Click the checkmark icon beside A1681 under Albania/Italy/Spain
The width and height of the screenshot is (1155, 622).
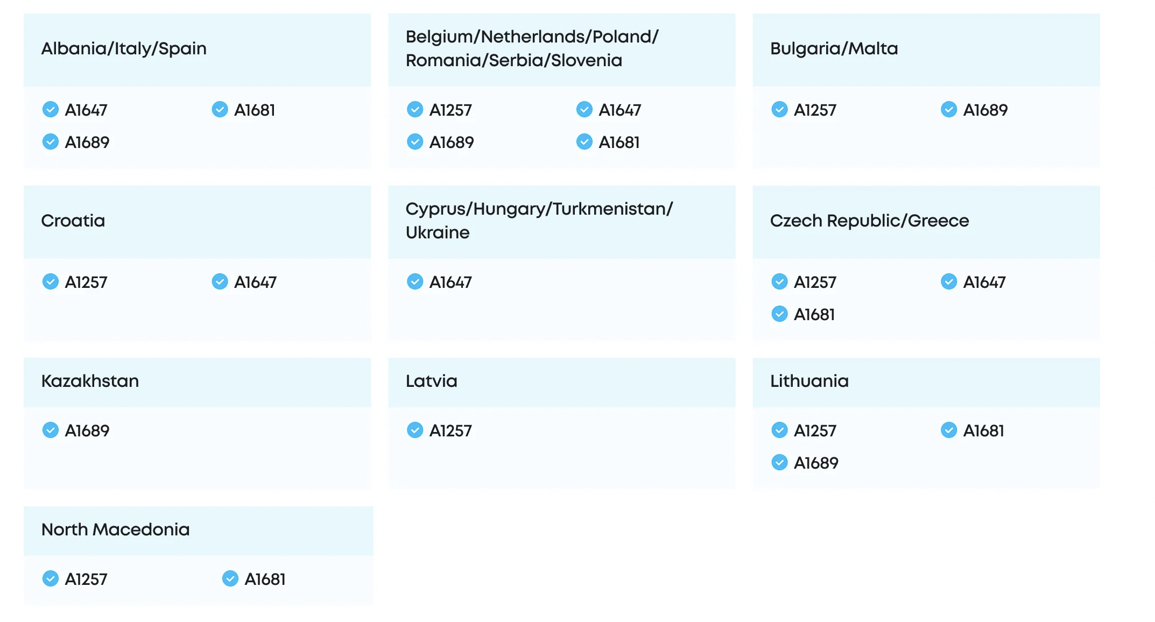coord(220,110)
